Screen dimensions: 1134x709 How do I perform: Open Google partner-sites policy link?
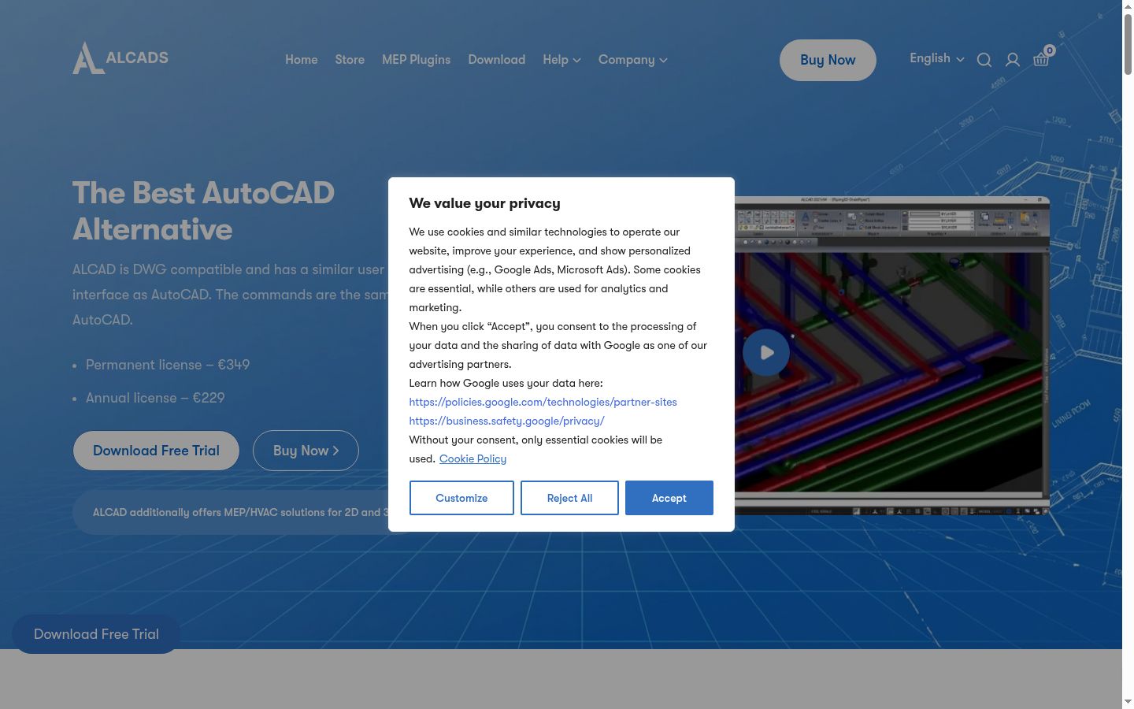coord(543,402)
